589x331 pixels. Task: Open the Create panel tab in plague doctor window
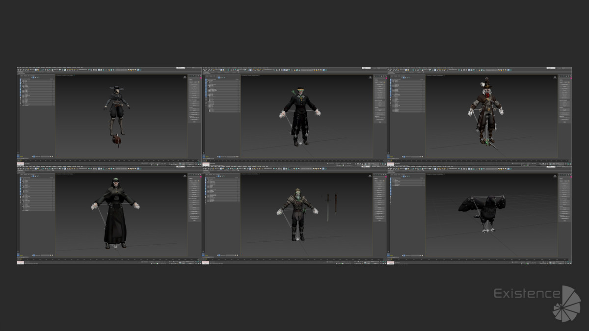(x=189, y=77)
